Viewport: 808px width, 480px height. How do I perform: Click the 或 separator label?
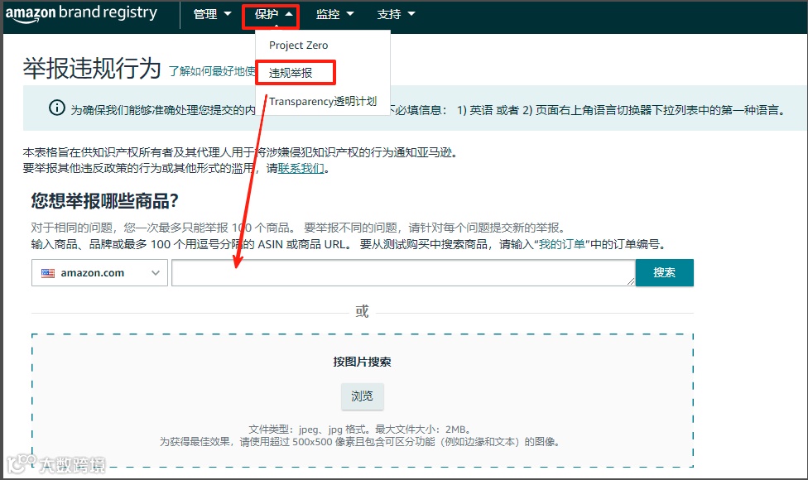click(363, 311)
